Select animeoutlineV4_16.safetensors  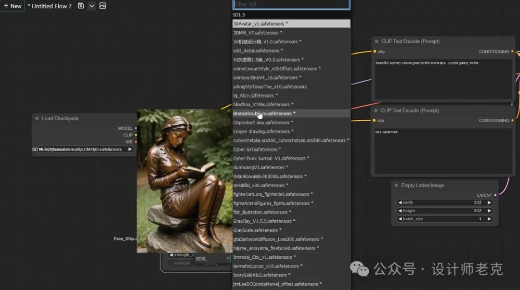click(291, 77)
